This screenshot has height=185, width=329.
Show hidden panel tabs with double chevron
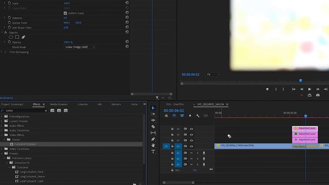click(x=144, y=104)
